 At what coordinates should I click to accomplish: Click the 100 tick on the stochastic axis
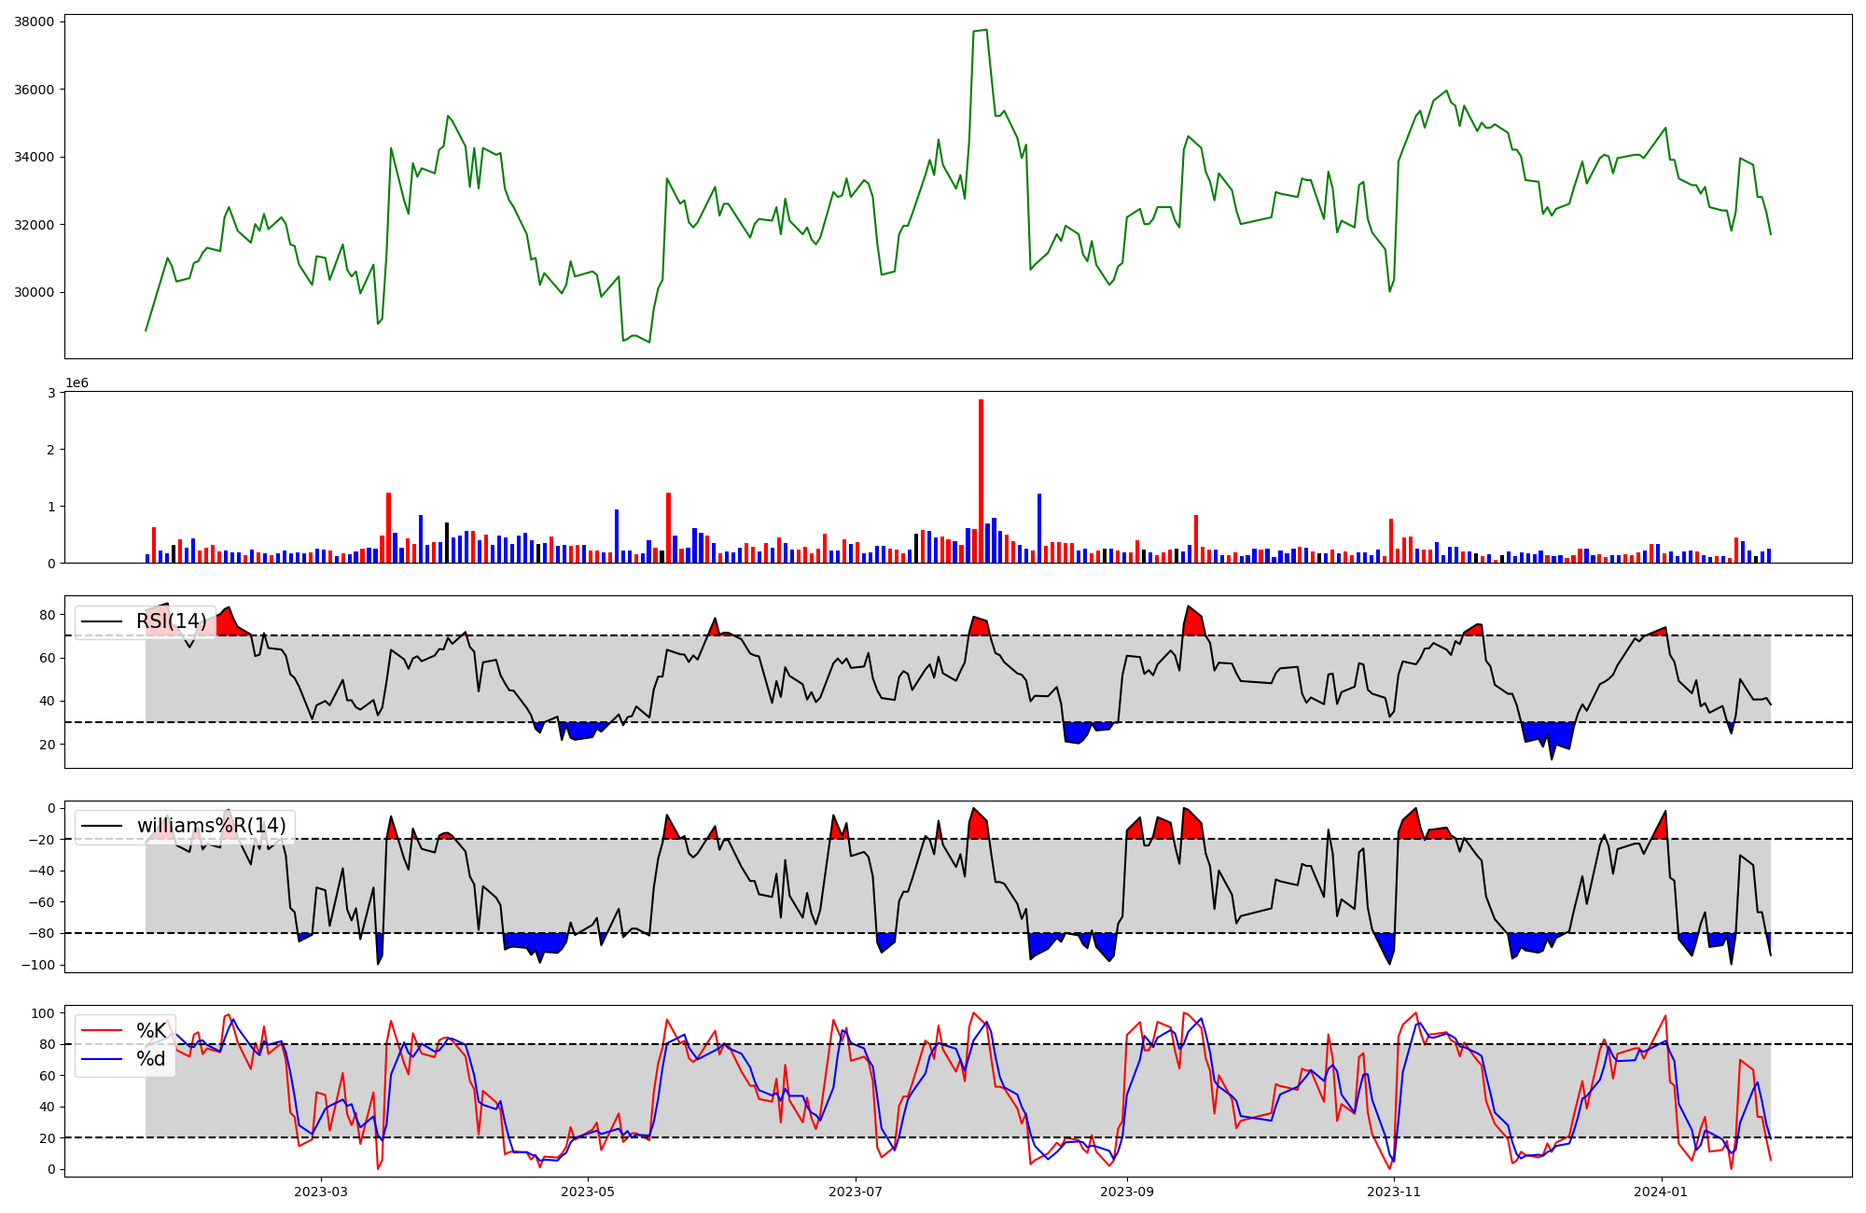(45, 1013)
